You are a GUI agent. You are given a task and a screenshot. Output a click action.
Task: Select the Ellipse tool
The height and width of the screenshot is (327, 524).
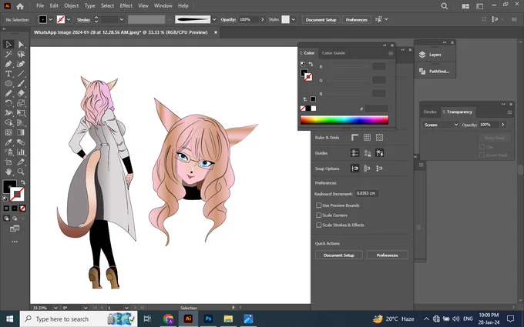click(x=8, y=83)
